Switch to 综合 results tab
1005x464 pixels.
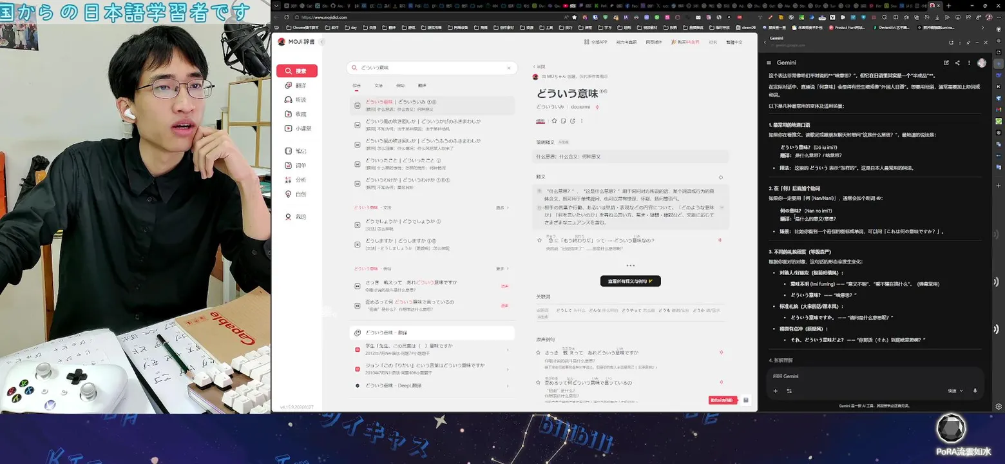click(357, 85)
